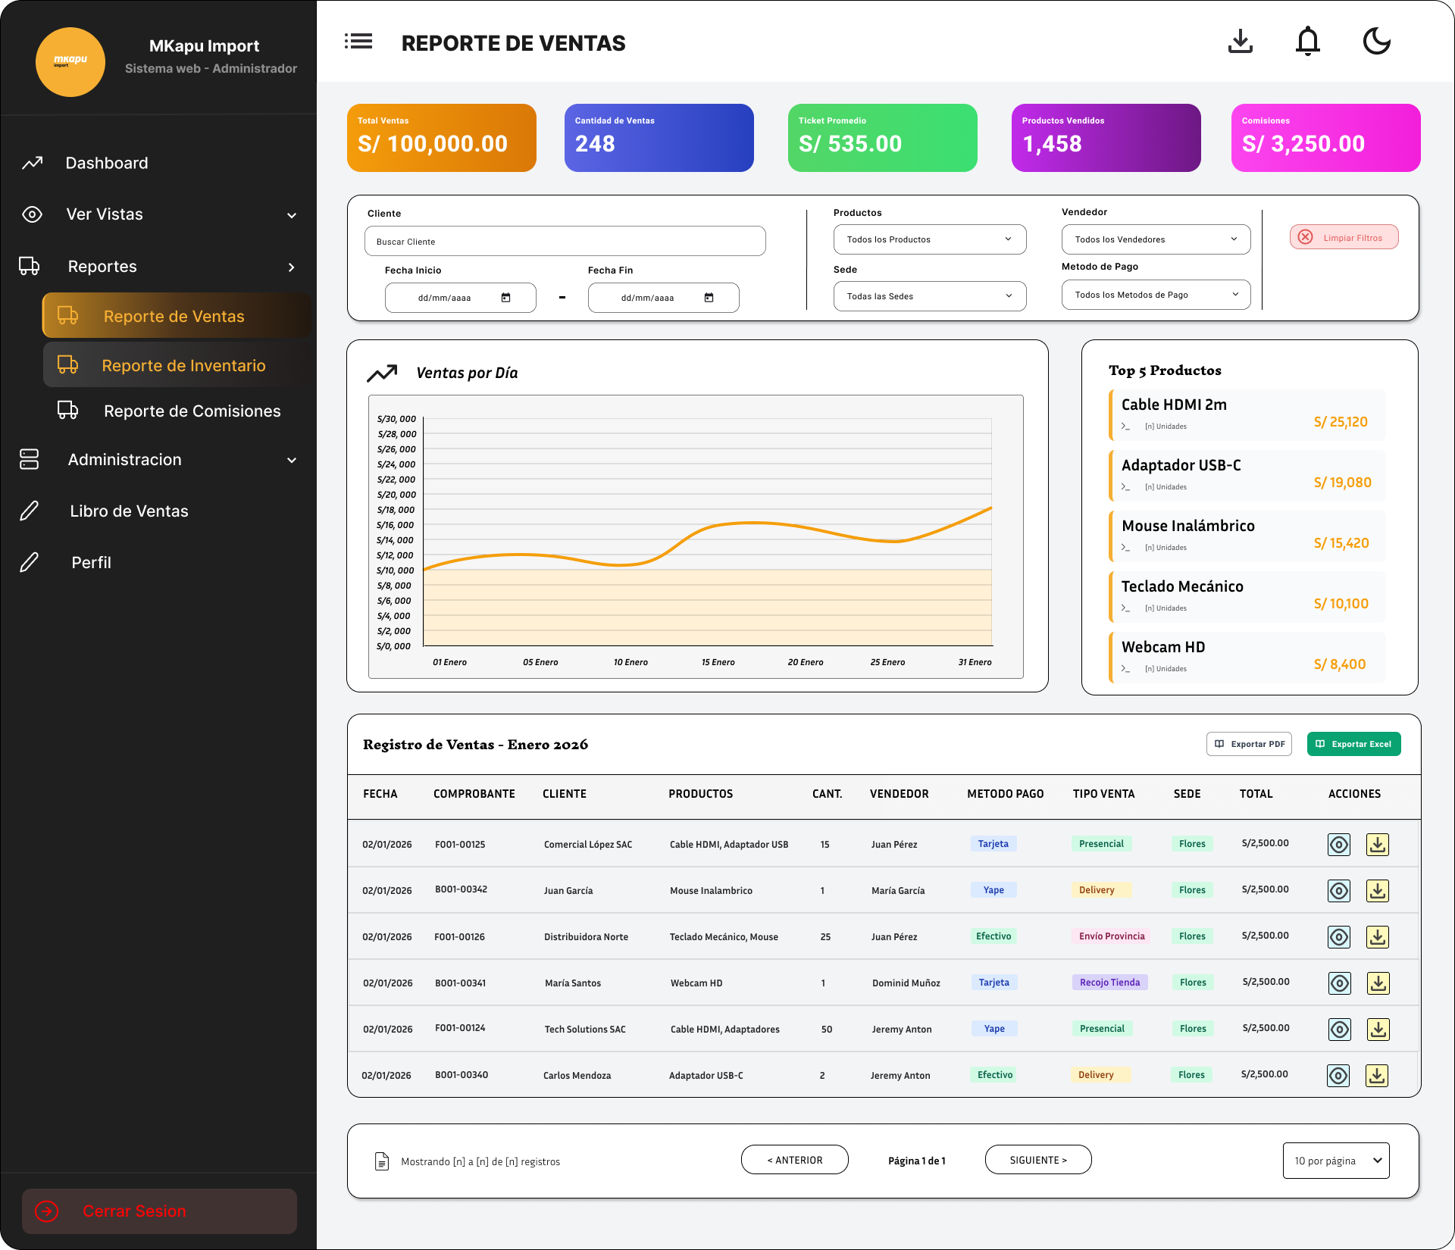Open Reporte de Inventario in sidebar
Image resolution: width=1455 pixels, height=1250 pixels.
(x=183, y=366)
